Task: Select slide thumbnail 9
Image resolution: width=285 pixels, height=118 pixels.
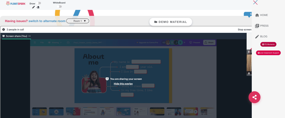Action: (x=174, y=111)
